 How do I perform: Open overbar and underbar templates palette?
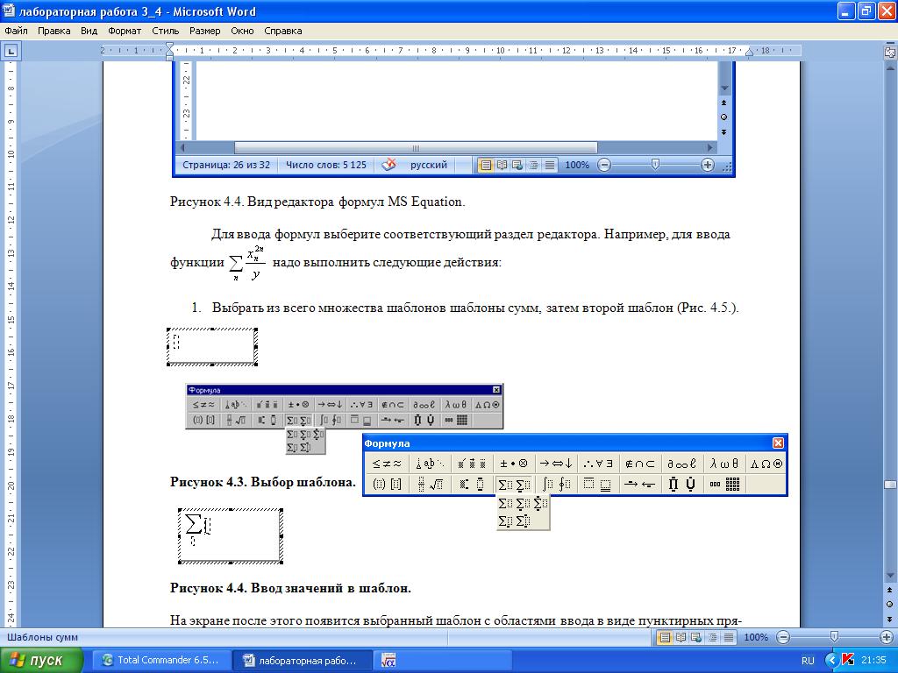598,484
